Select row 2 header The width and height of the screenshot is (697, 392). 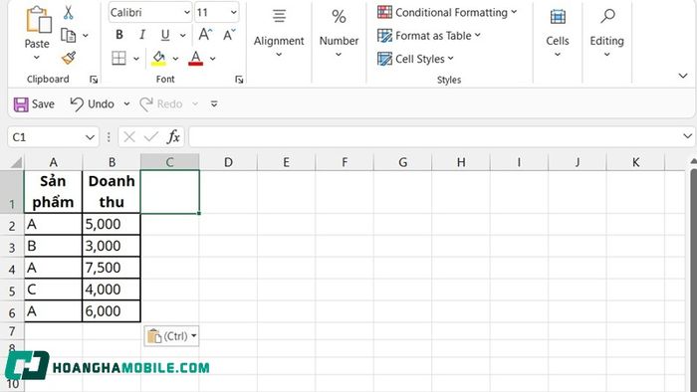(12, 225)
